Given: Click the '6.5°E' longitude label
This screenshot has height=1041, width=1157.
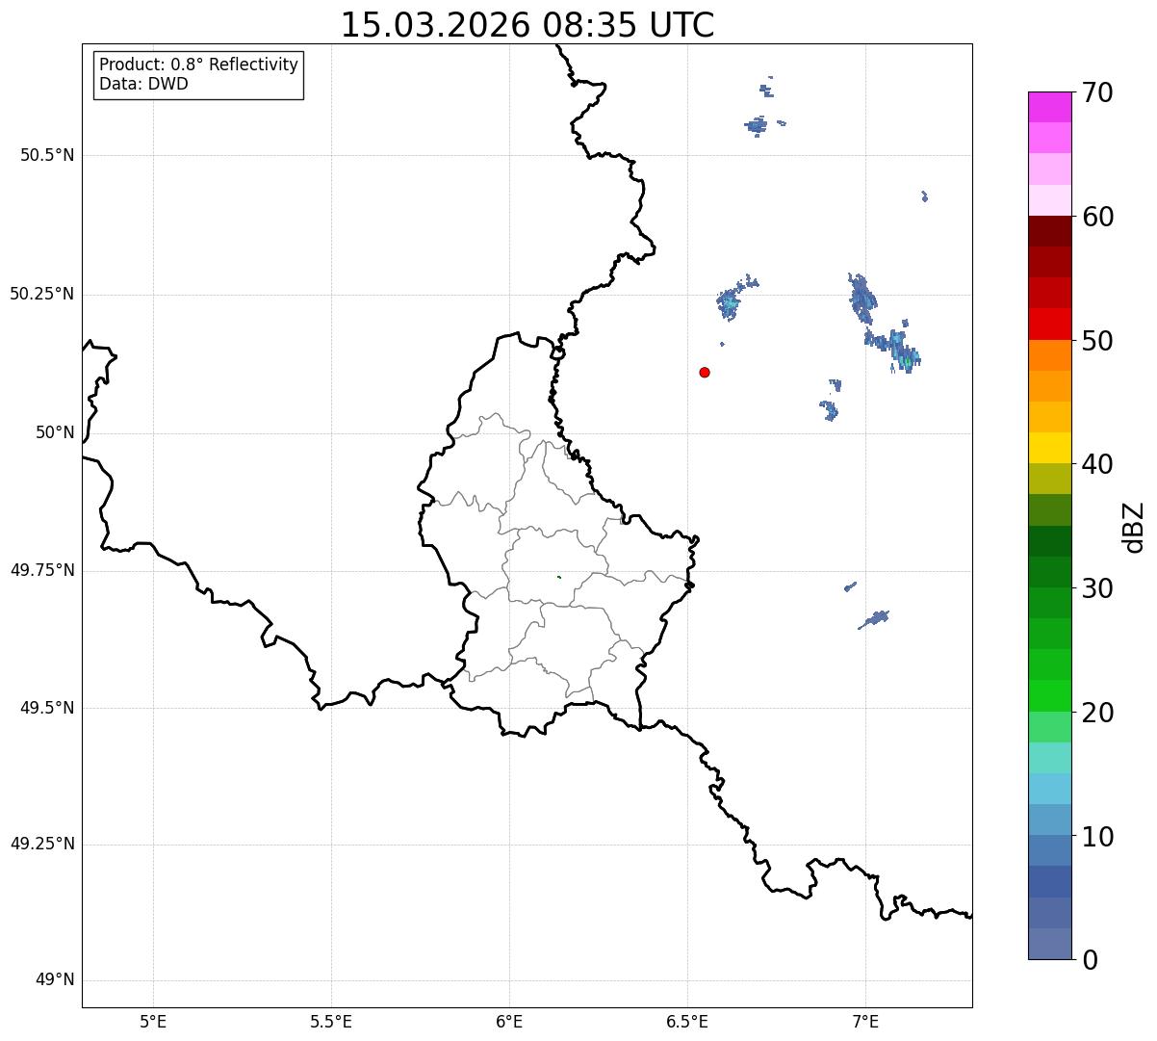Looking at the screenshot, I should point(687,1021).
